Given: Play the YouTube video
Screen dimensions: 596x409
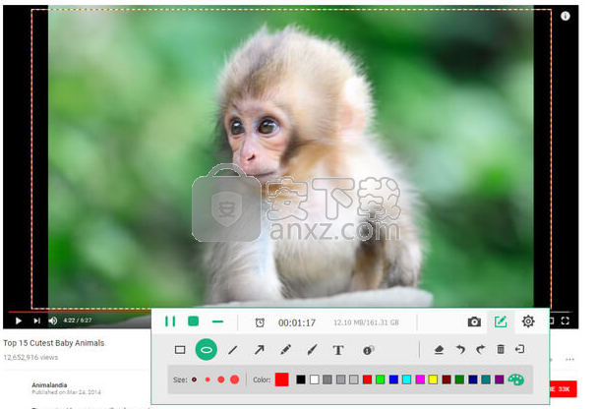Looking at the screenshot, I should tap(19, 321).
